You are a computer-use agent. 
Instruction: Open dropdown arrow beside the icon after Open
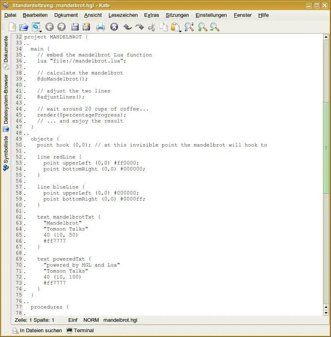40,31
